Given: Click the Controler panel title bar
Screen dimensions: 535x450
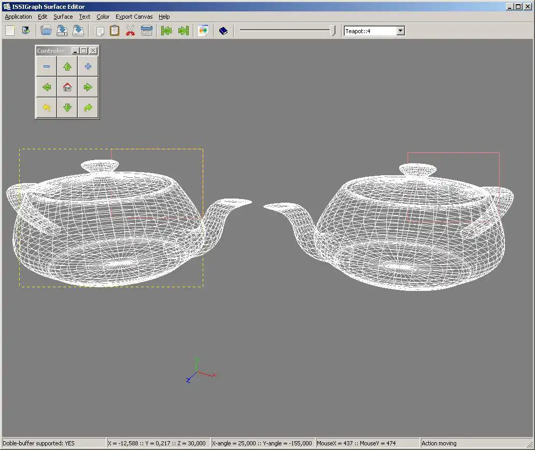Looking at the screenshot, I should tap(53, 50).
